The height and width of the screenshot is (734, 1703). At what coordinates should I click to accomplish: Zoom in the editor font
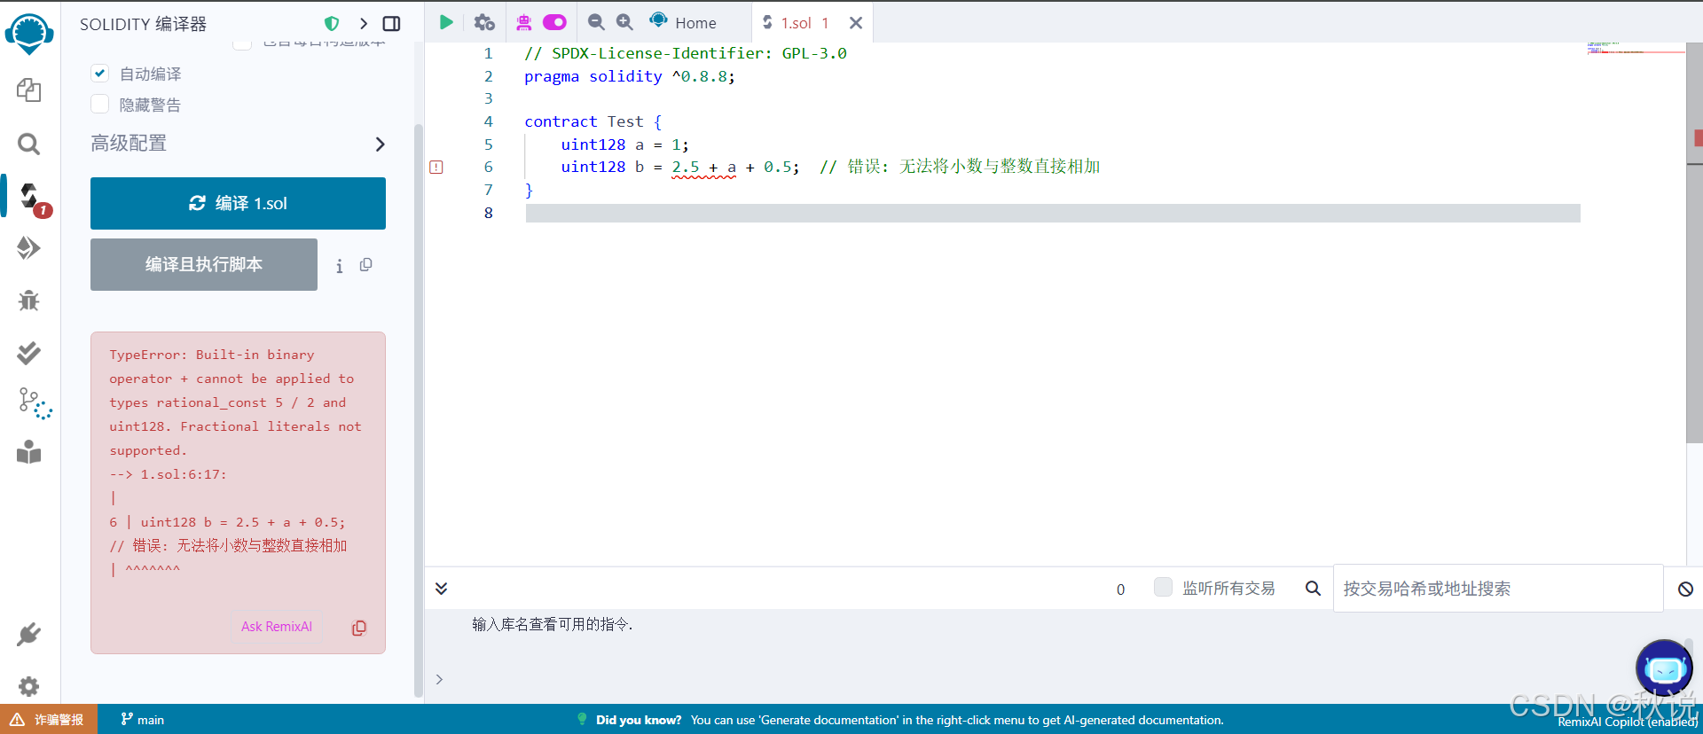pyautogui.click(x=625, y=22)
